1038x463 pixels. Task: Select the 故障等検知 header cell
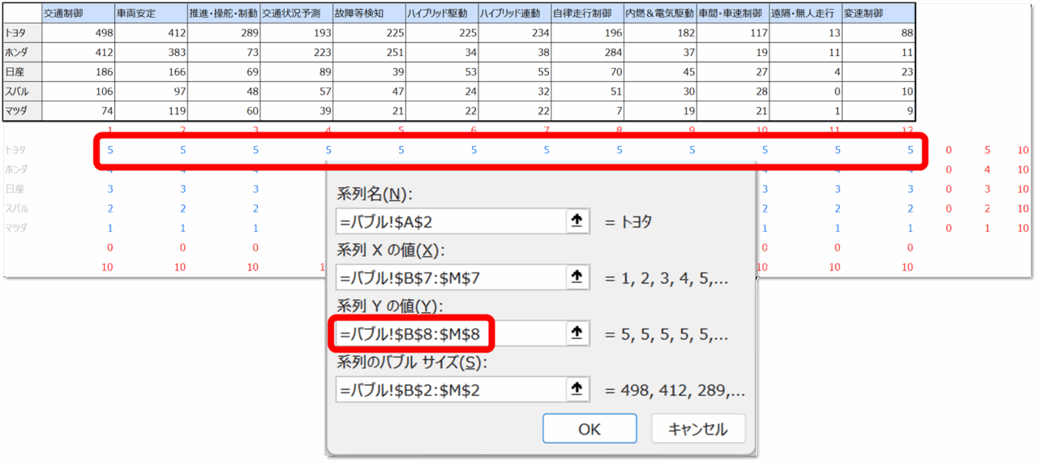(369, 13)
